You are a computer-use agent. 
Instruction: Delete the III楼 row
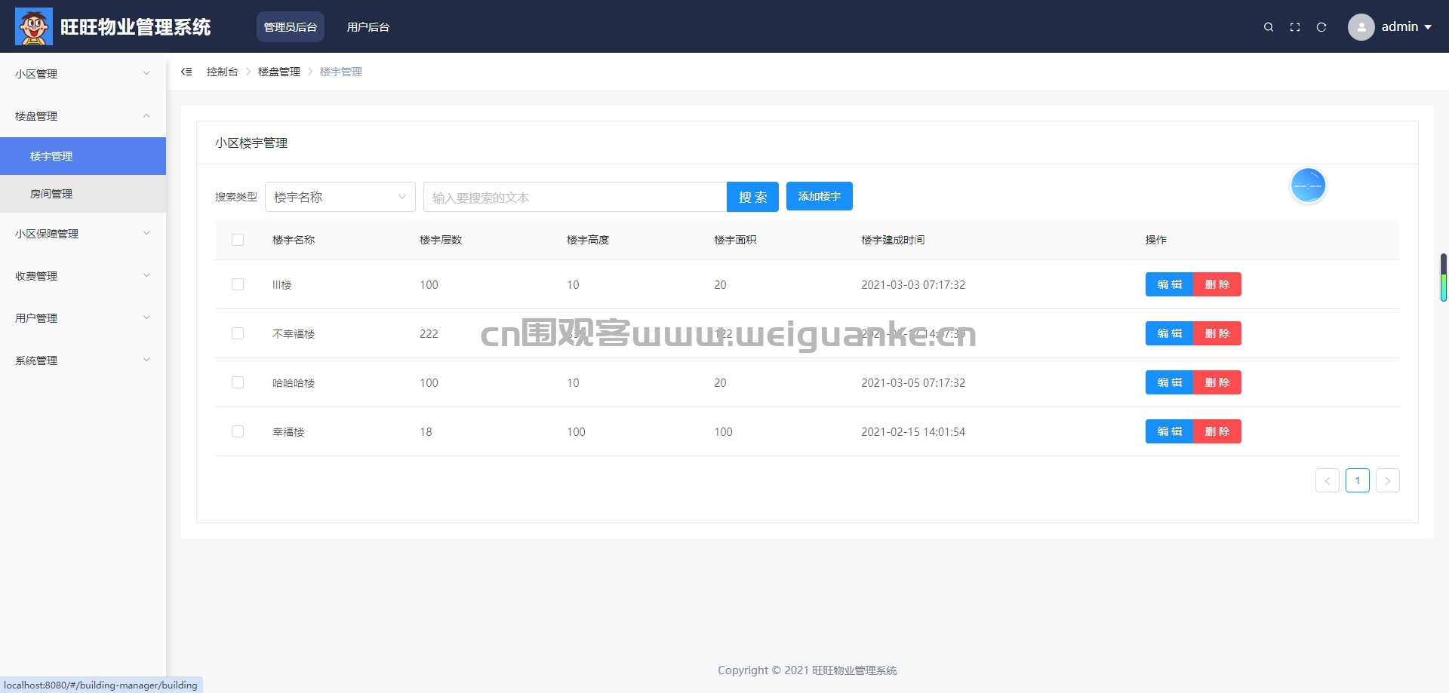(x=1217, y=284)
